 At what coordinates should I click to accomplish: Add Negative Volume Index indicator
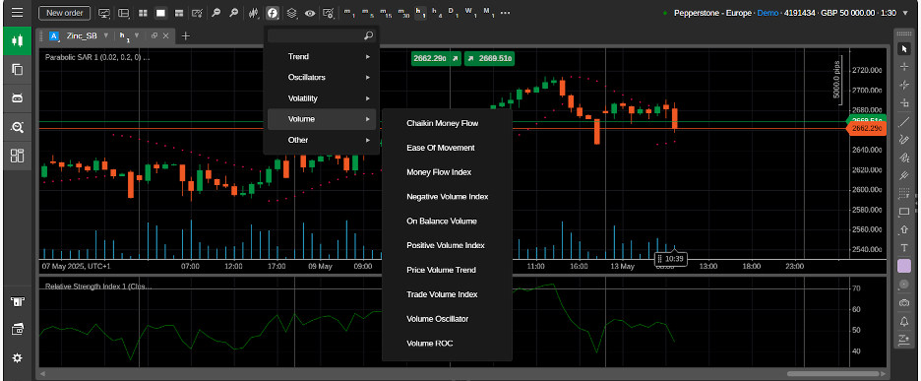click(x=447, y=196)
